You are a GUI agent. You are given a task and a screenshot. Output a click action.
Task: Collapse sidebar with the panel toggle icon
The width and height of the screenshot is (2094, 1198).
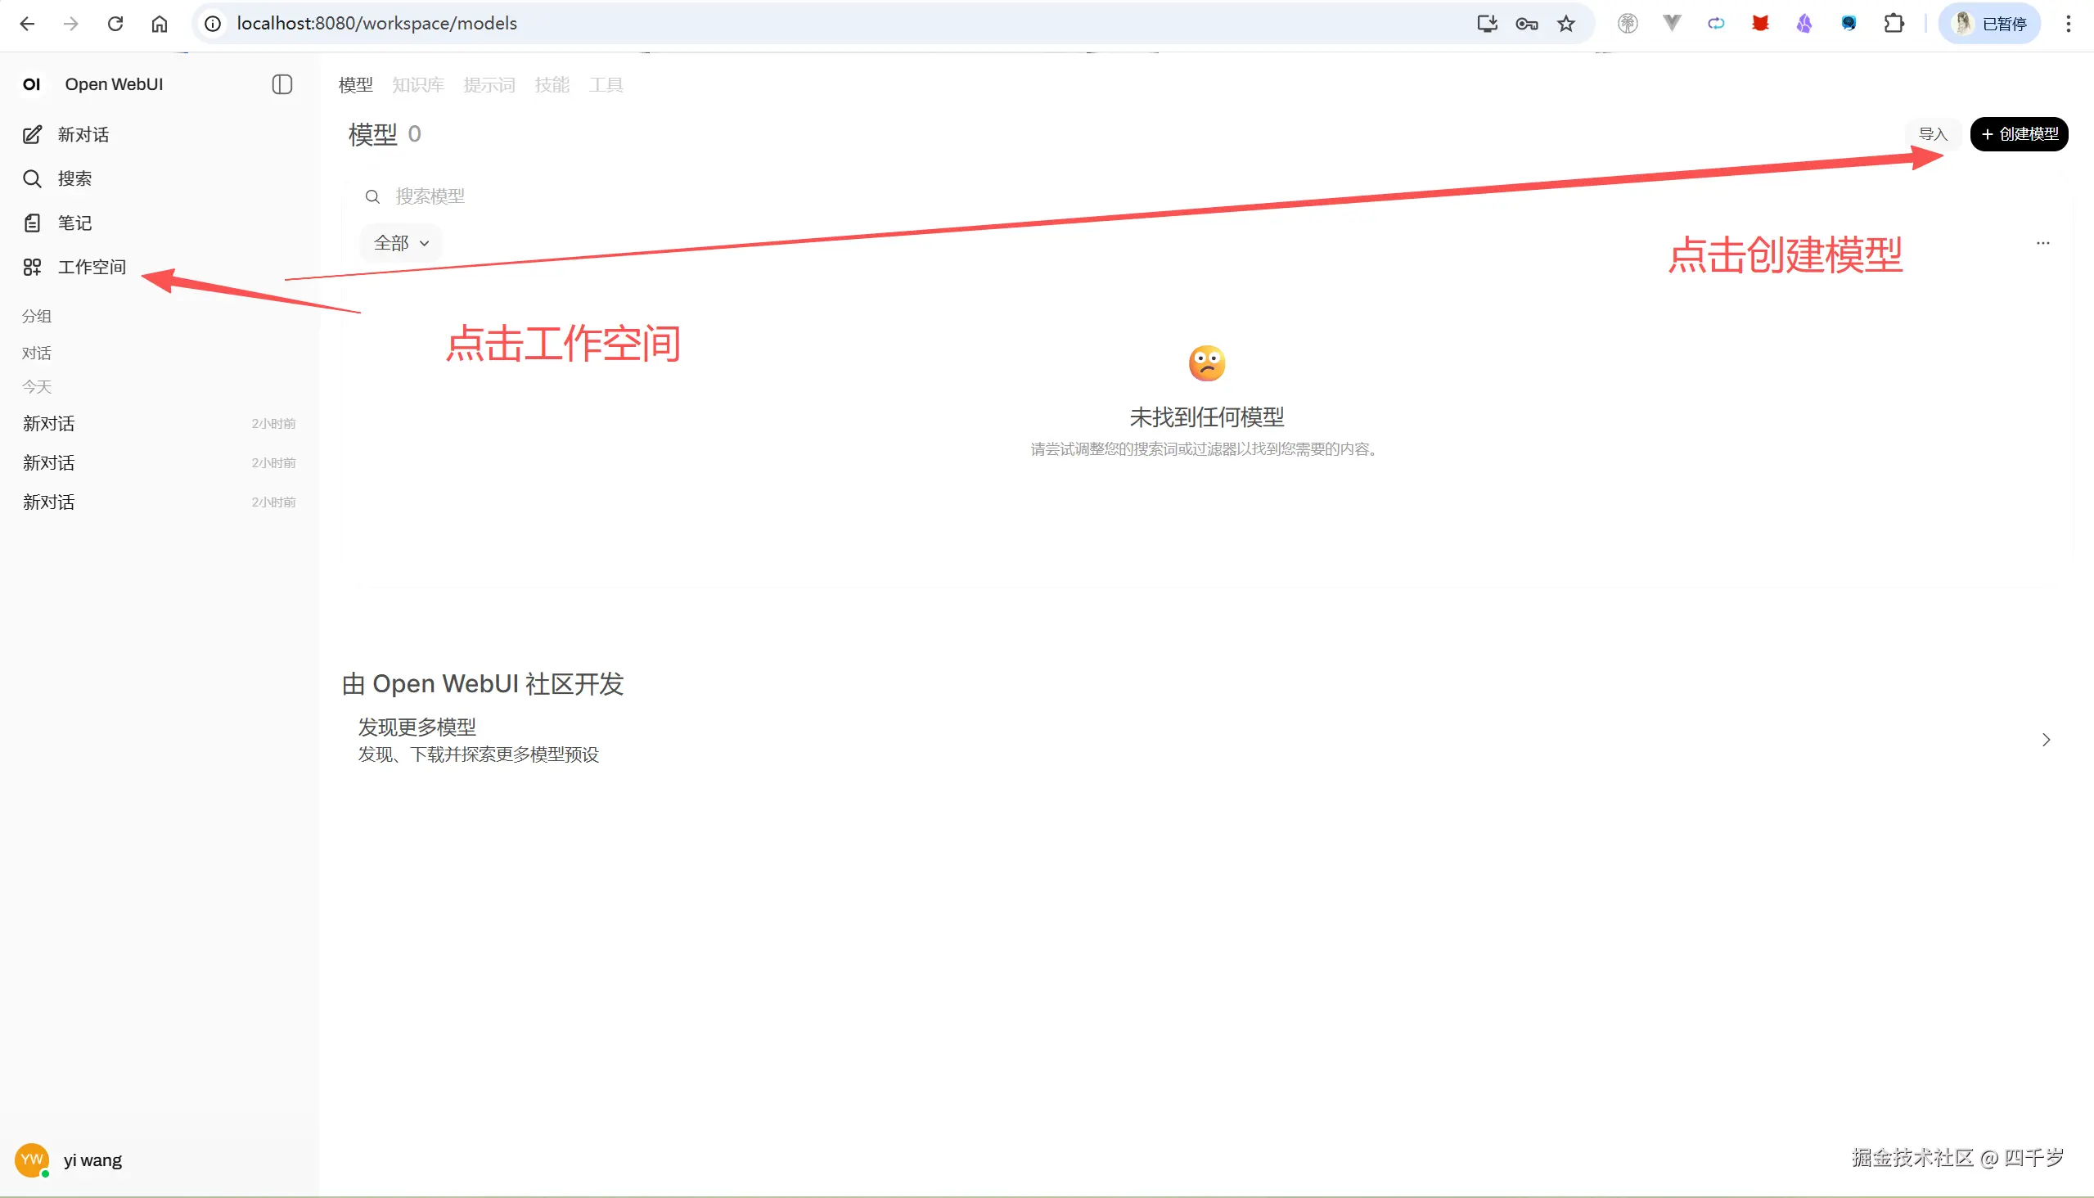point(282,85)
